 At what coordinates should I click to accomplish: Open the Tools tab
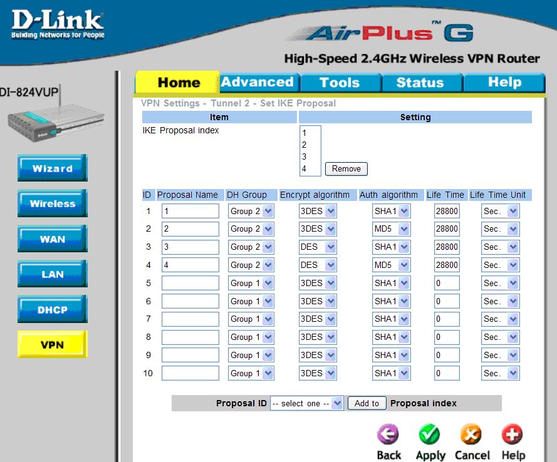(340, 83)
